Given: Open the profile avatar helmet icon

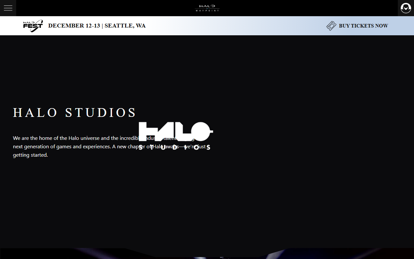Looking at the screenshot, I should pos(406,8).
